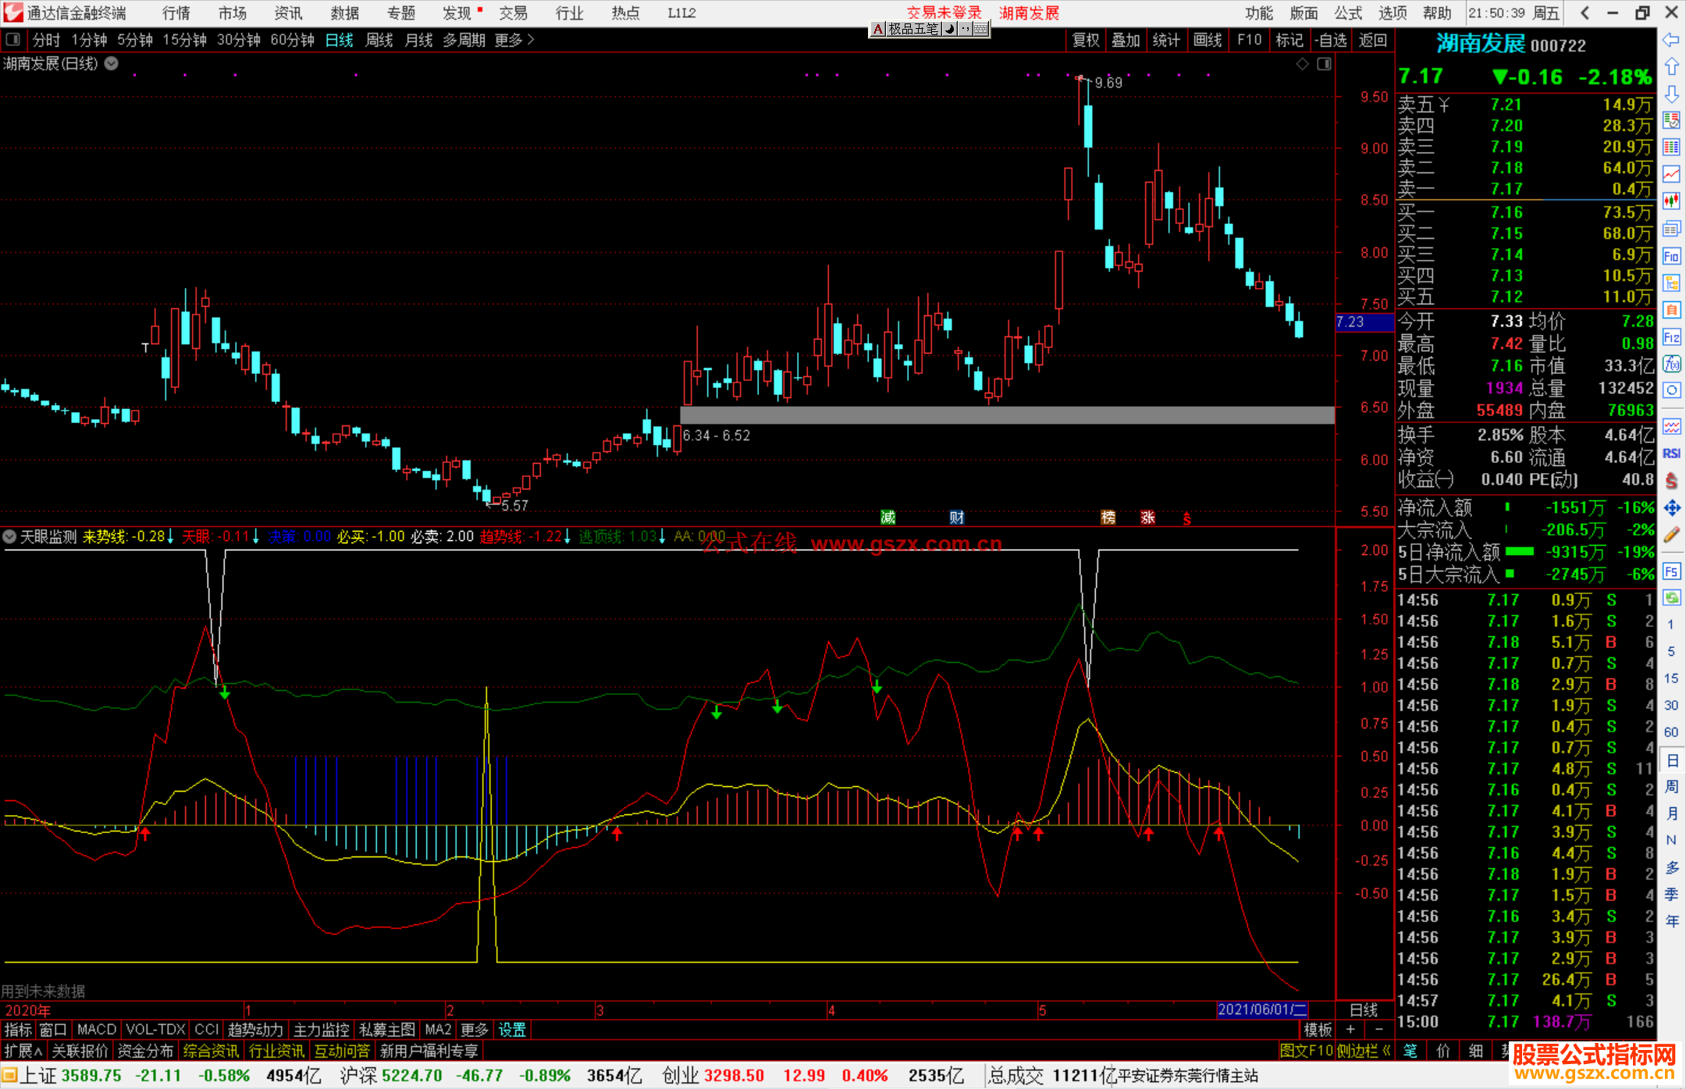Open the 模板 template dropdown
This screenshot has height=1089, width=1686.
click(1318, 1030)
